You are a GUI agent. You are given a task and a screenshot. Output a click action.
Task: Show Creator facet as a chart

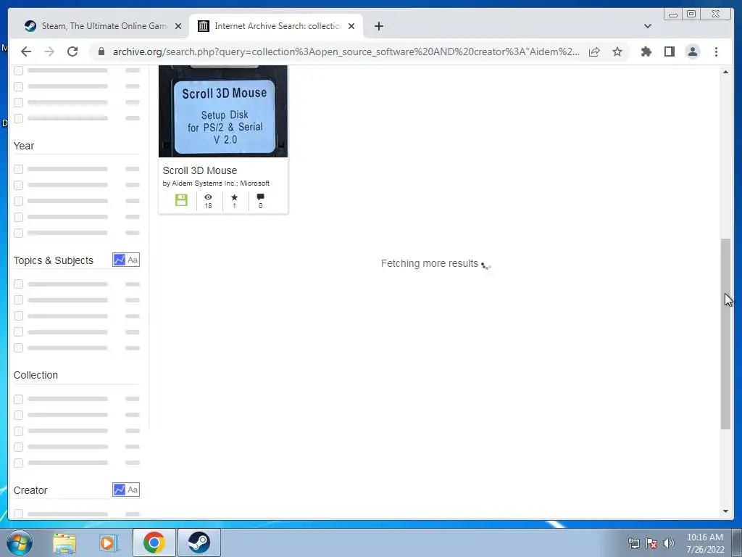point(120,490)
